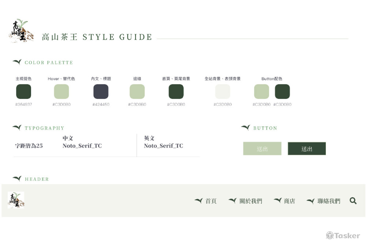Go to the 關於我們 menu item
366x243 pixels.
[x=251, y=201]
